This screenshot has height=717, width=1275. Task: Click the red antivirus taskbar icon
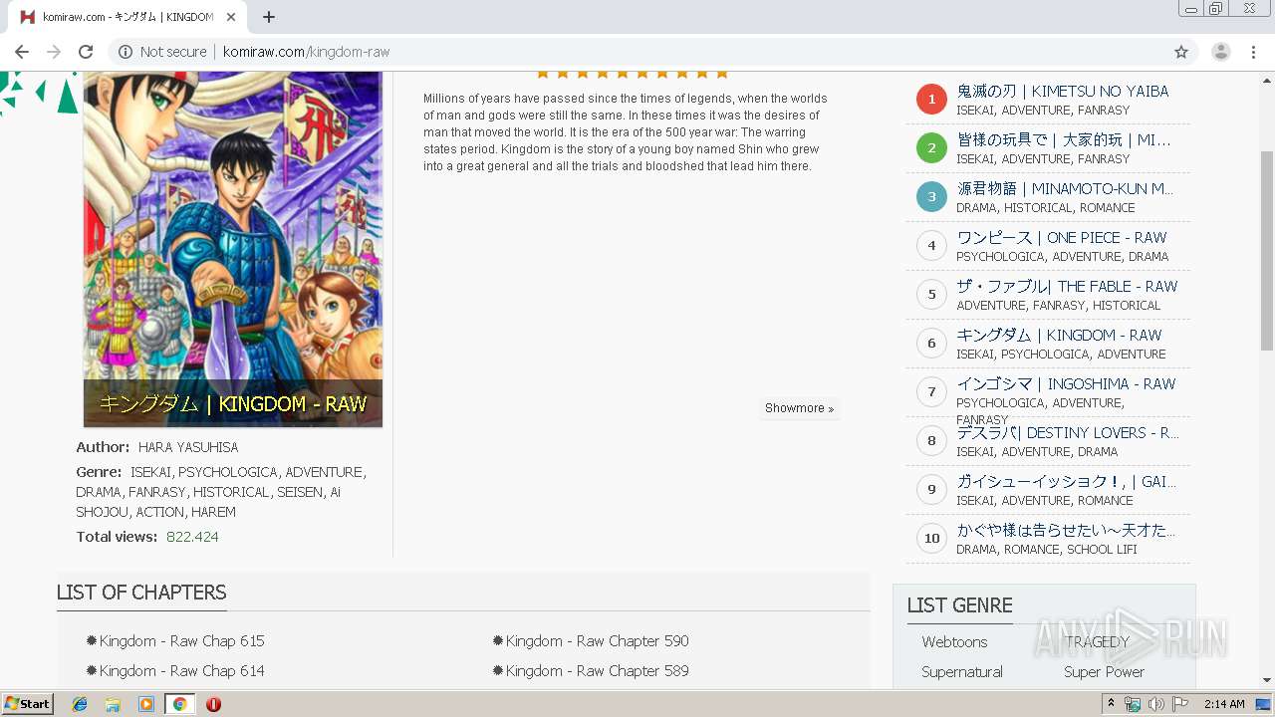click(x=213, y=704)
